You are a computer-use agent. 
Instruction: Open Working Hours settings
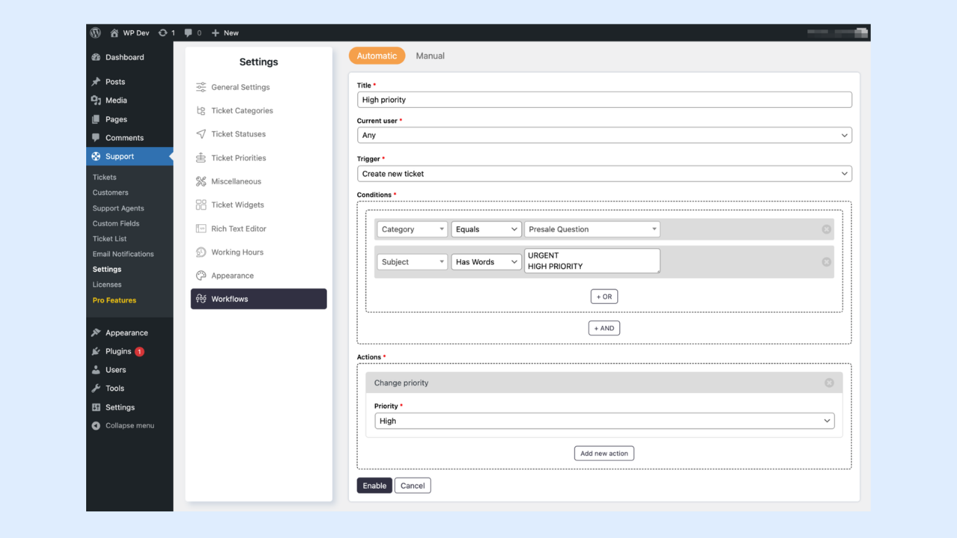pyautogui.click(x=237, y=252)
